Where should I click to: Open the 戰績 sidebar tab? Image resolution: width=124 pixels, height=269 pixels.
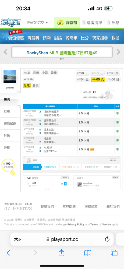(x=10, y=111)
